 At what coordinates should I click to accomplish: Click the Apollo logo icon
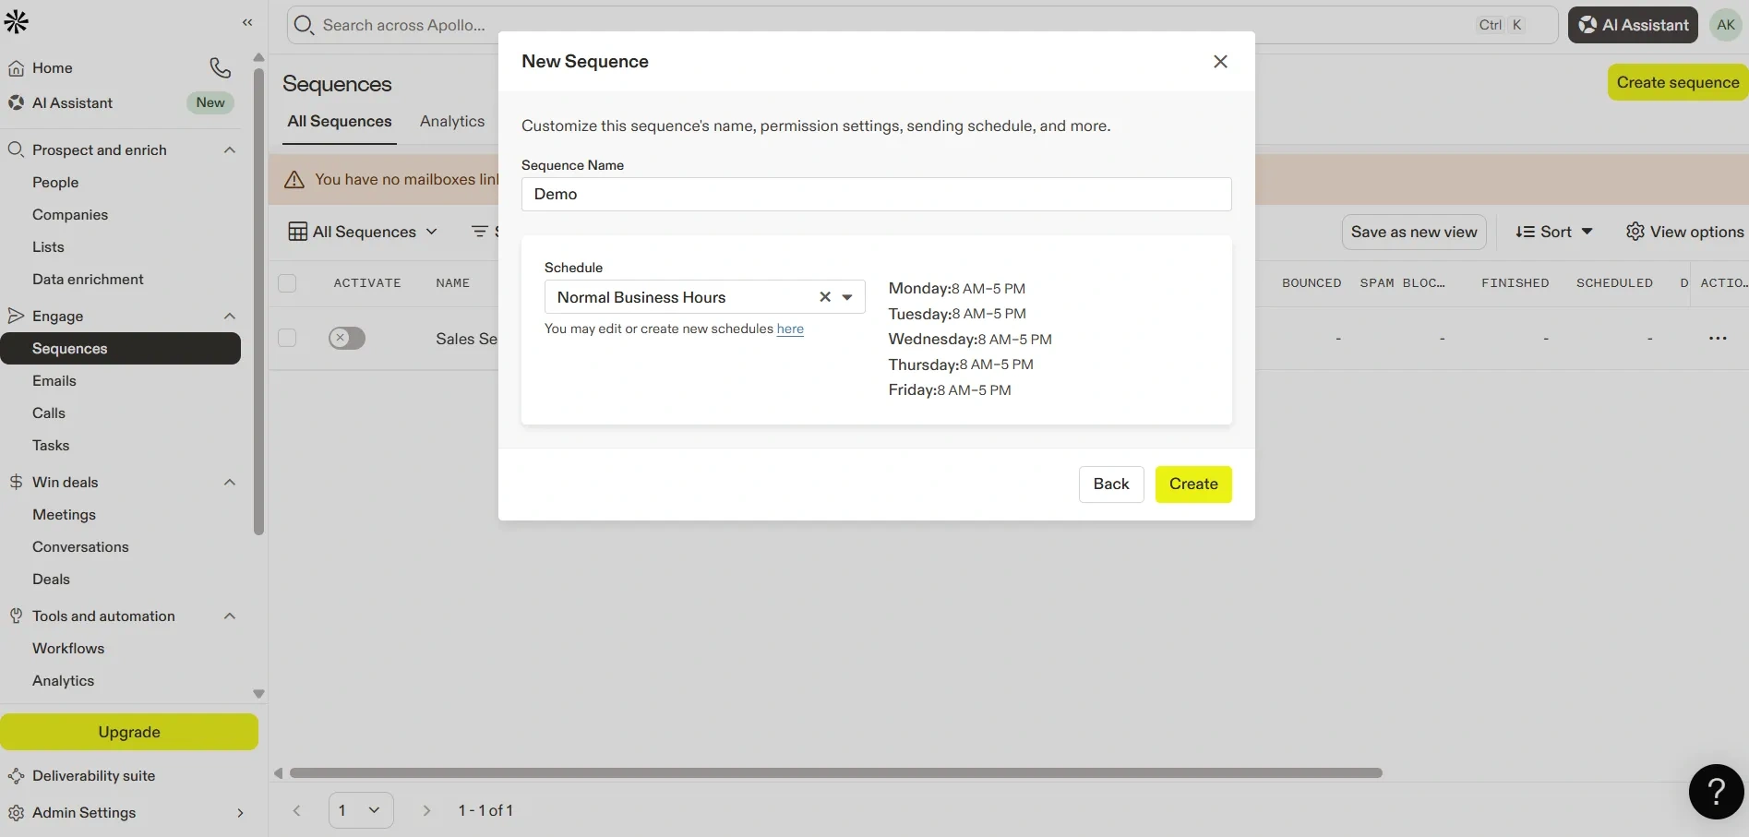17,22
